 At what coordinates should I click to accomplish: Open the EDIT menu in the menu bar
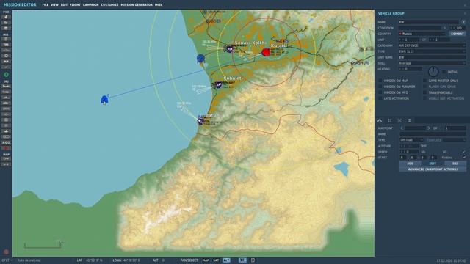tap(64, 5)
